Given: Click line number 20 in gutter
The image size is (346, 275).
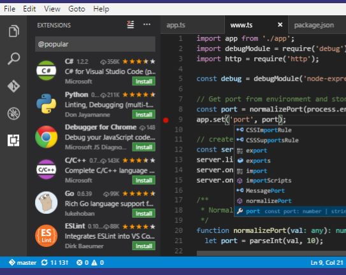Looking at the screenshot, I should (178, 230).
